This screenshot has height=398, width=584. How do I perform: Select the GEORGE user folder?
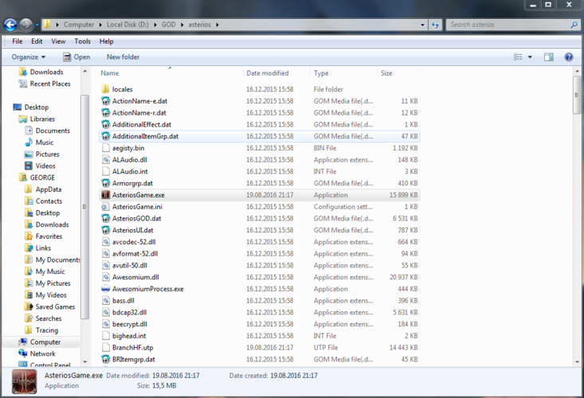42,178
